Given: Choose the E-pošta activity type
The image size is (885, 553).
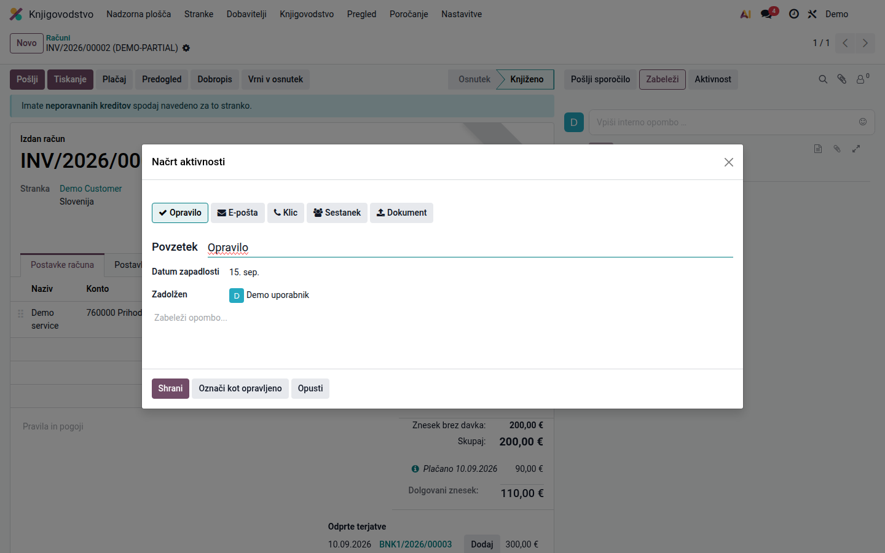Looking at the screenshot, I should click(238, 213).
